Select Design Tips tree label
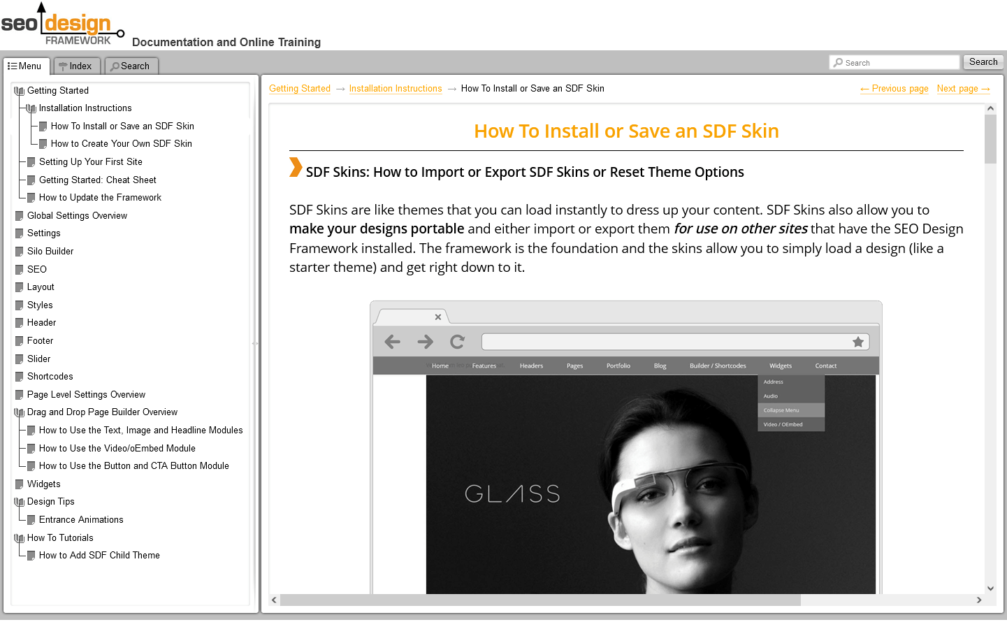1007x636 pixels. (50, 502)
